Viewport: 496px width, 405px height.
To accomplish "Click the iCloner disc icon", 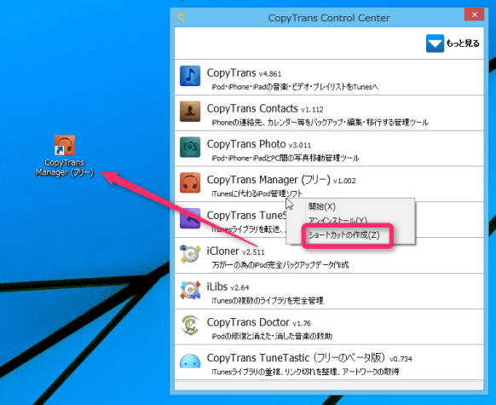I will click(x=190, y=254).
